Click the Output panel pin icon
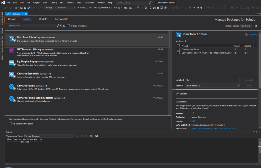 257,132
